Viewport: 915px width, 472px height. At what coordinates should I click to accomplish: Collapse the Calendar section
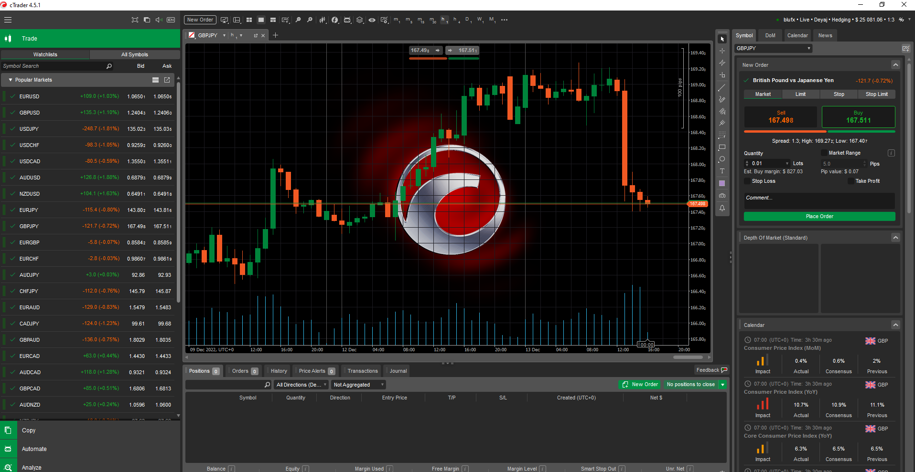coord(895,325)
